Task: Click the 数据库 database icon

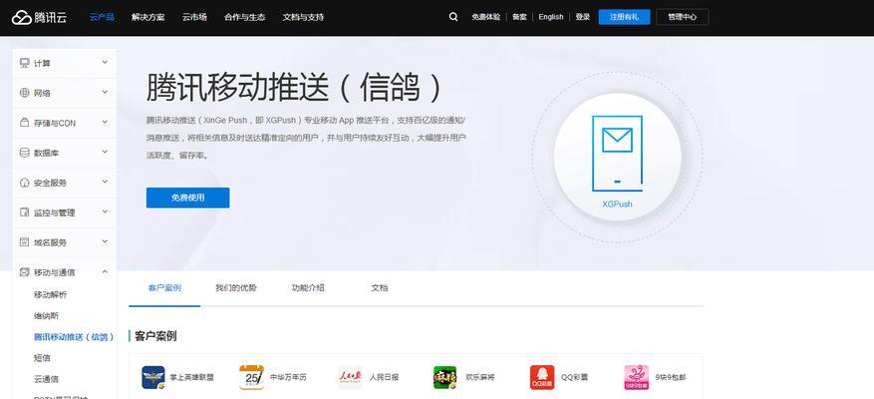Action: point(25,153)
